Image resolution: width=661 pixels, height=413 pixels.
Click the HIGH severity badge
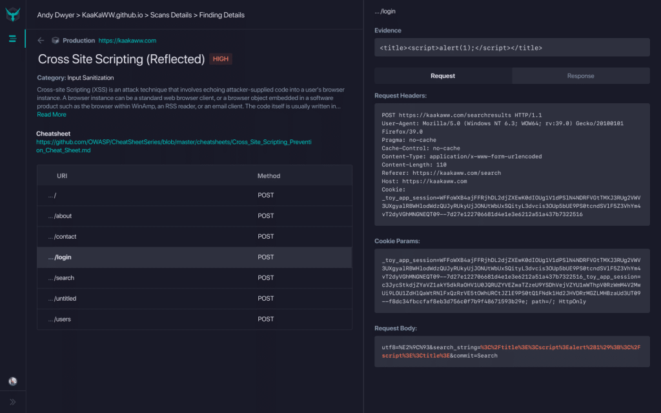[221, 59]
